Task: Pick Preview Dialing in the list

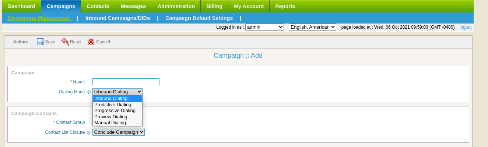Action: (117, 116)
